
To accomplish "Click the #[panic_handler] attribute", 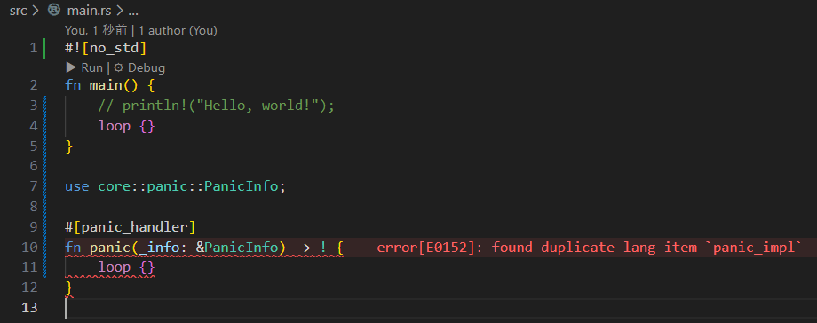I will pos(131,227).
